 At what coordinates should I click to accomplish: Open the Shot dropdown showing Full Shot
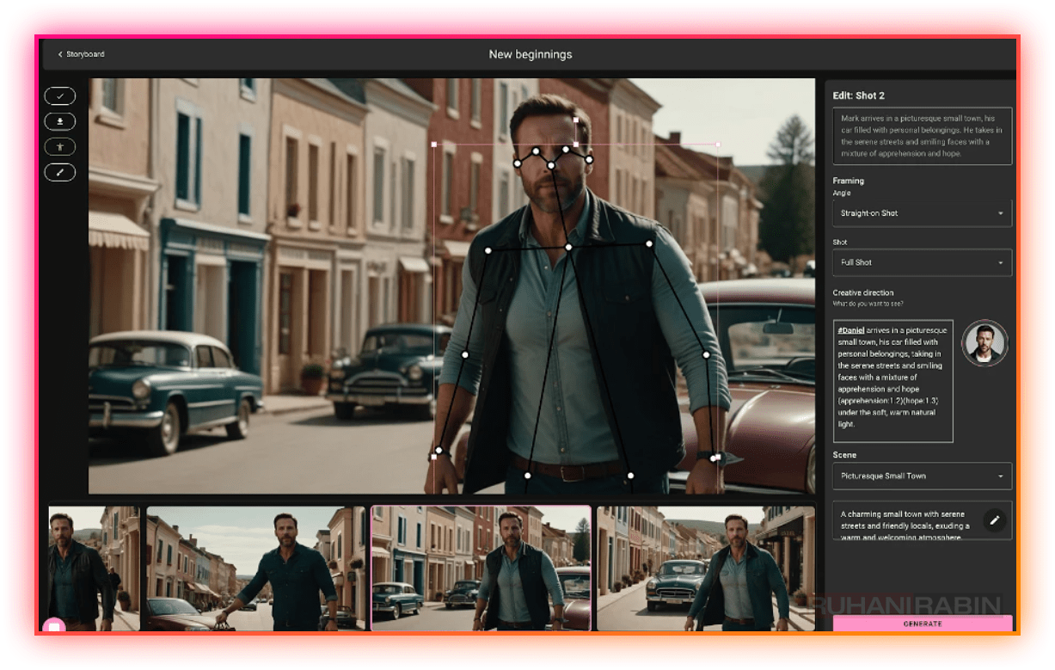pyautogui.click(x=923, y=262)
